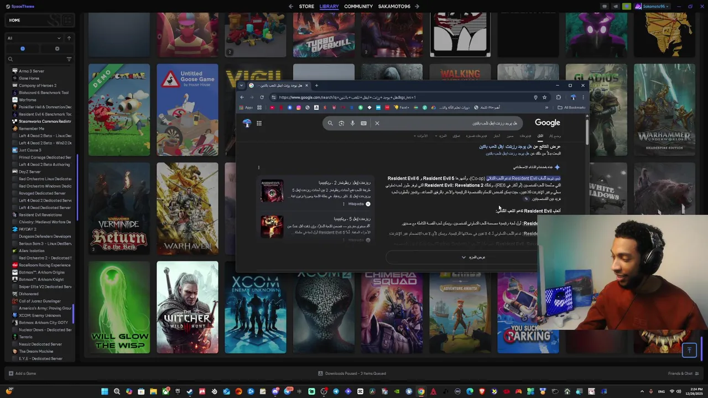Open the Steam grid view icon beside HOME
Viewport: 708px width, 398px height.
(67, 20)
